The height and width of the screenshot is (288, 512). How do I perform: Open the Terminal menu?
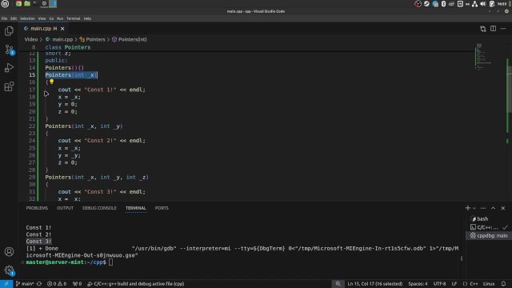point(74,18)
